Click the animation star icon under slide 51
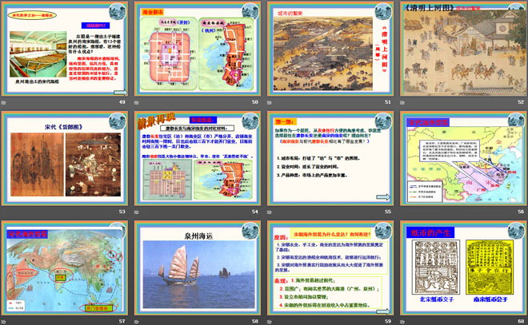Image resolution: width=528 pixels, height=325 pixels. coord(270,102)
